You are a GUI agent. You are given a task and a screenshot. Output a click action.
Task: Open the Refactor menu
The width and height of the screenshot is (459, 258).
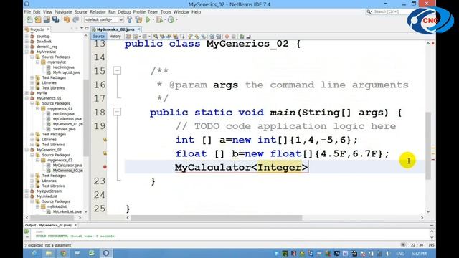98,12
